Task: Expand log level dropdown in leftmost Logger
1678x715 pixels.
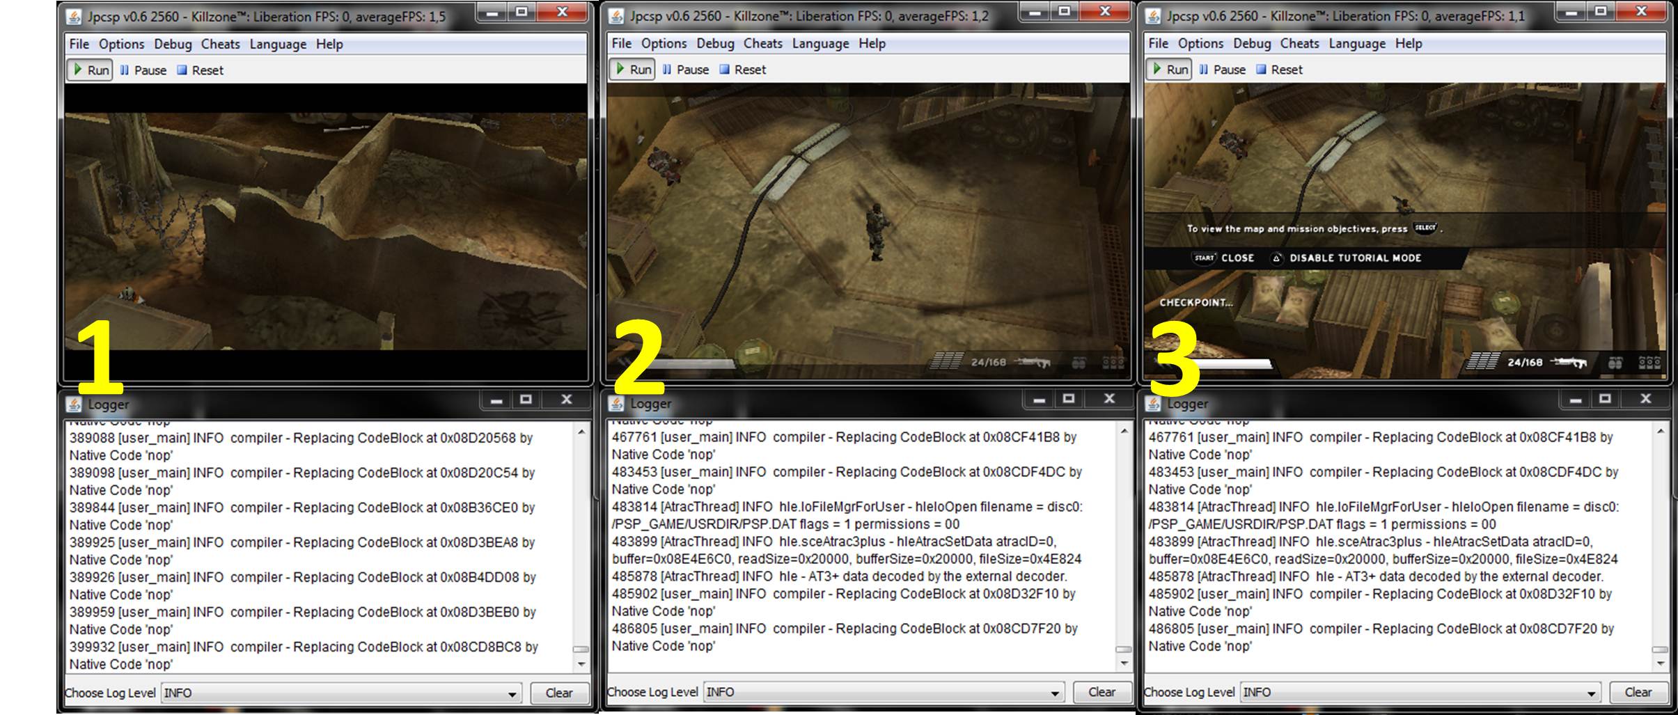Action: 512,694
